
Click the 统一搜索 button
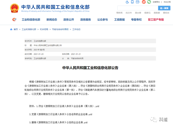(x=164, y=8)
